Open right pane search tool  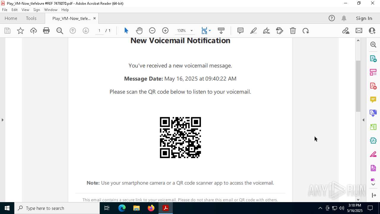tap(373, 45)
